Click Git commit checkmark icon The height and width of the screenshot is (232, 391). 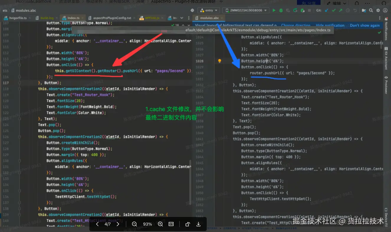click(333, 10)
